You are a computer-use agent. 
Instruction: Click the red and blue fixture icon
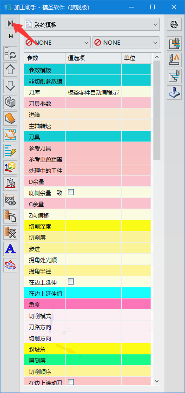tap(10, 265)
